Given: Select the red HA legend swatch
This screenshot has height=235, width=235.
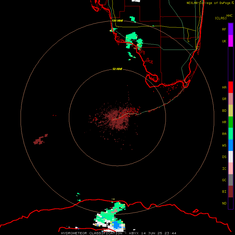Looking at the screenshot, I should [x=231, y=87].
